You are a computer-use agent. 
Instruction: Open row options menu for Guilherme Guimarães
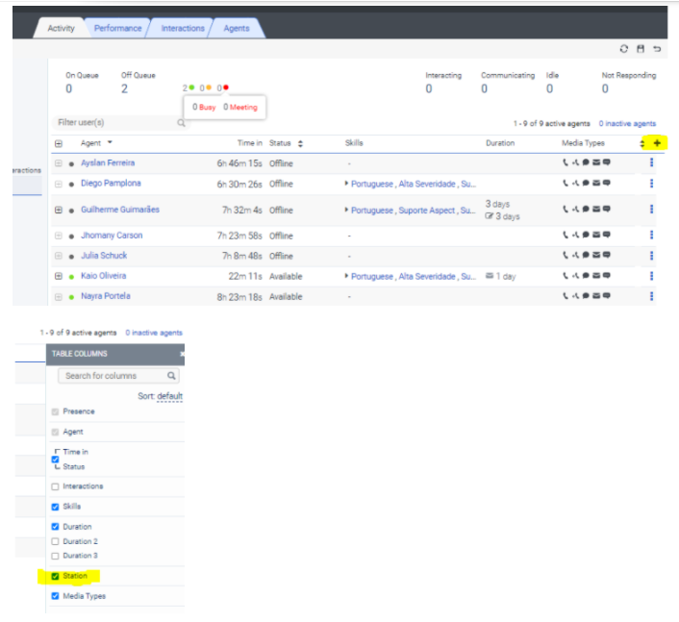click(651, 210)
